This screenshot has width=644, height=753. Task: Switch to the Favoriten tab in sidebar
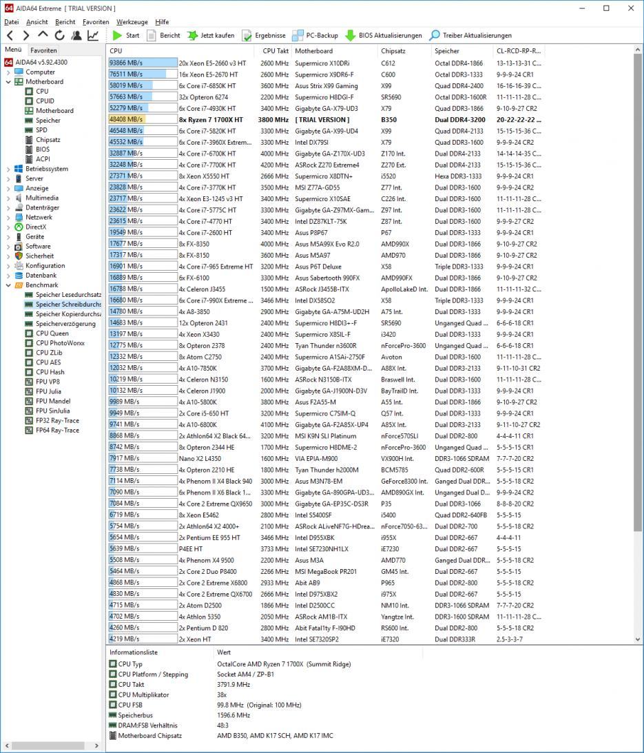(43, 50)
